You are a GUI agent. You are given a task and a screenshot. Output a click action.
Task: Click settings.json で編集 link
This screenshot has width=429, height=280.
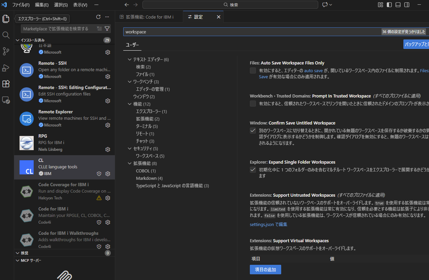click(x=268, y=224)
